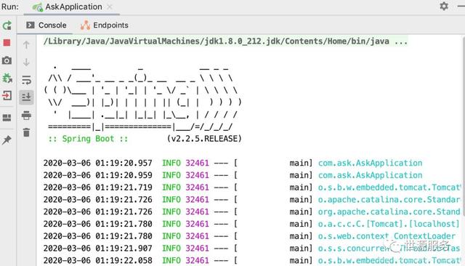Pin the Run tab using the pin icon
The image size is (465, 266).
[x=7, y=140]
